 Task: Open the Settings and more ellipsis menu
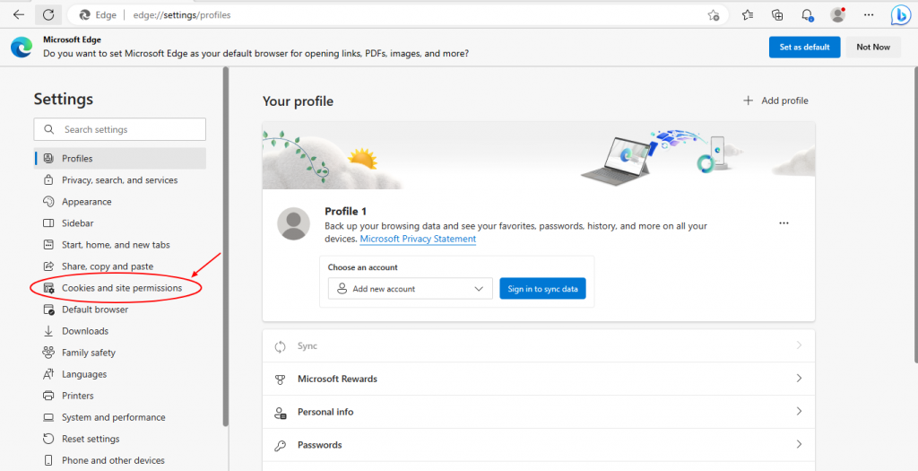click(868, 15)
